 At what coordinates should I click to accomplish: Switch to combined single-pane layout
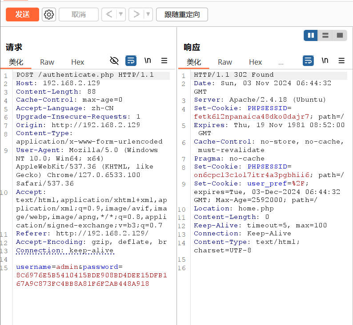[x=340, y=35]
